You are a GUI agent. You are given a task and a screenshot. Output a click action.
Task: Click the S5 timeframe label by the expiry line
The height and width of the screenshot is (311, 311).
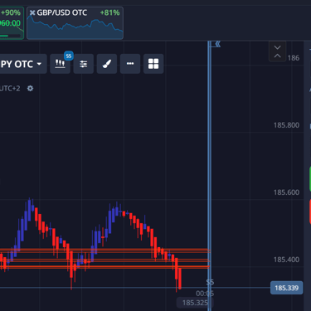point(210,282)
